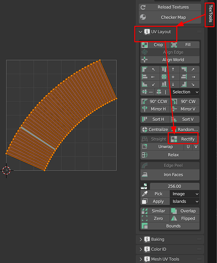Open the Selection align mode dropdown

[x=185, y=92]
